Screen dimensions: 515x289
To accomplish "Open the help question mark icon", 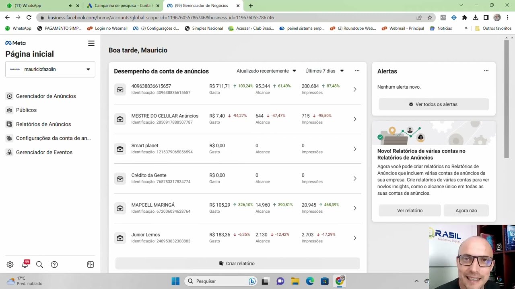I will [x=54, y=265].
